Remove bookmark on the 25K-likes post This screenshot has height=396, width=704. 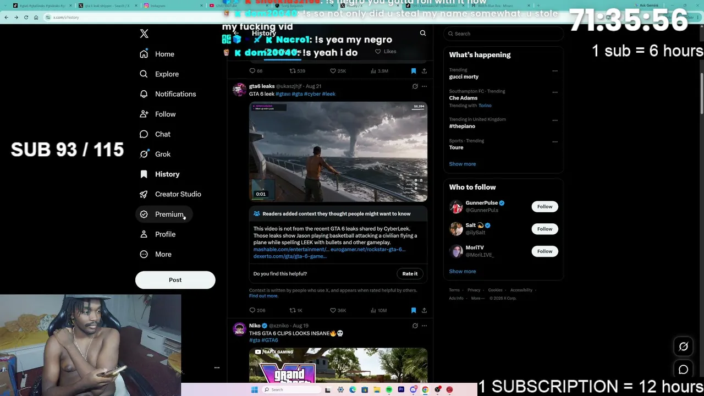tap(414, 70)
